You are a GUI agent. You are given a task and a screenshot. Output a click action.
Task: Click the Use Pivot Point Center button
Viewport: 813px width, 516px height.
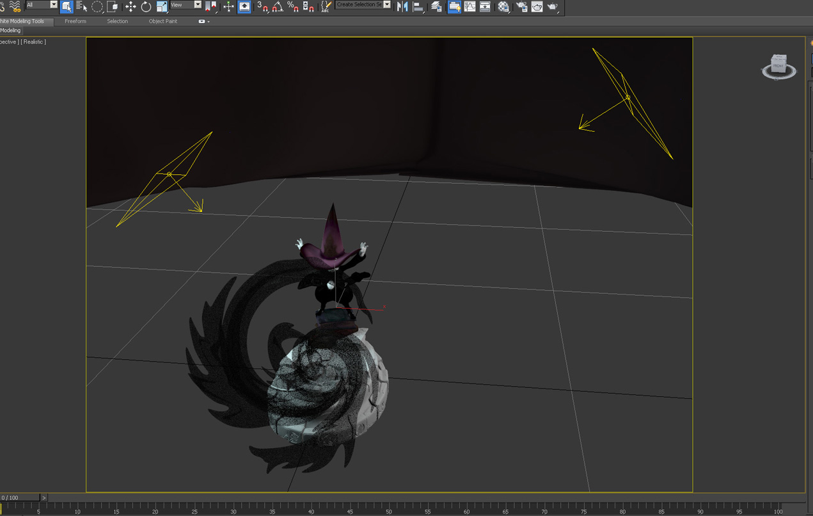210,6
